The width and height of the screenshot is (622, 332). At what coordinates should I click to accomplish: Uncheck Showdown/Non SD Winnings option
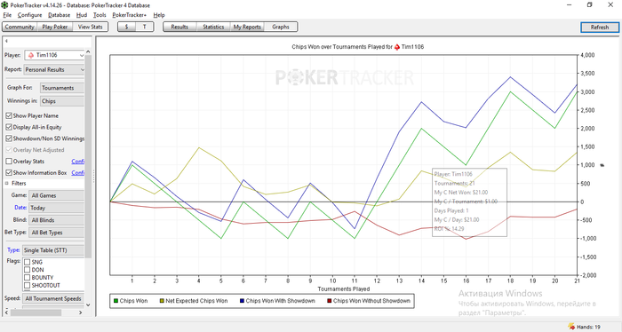[9, 138]
